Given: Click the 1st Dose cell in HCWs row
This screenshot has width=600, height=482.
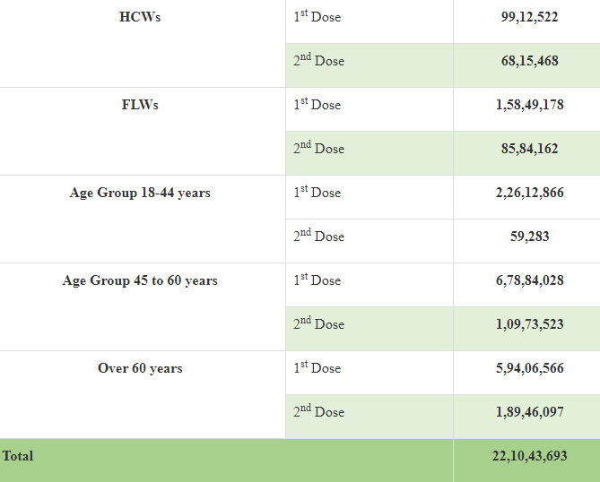Looking at the screenshot, I should point(317,17).
